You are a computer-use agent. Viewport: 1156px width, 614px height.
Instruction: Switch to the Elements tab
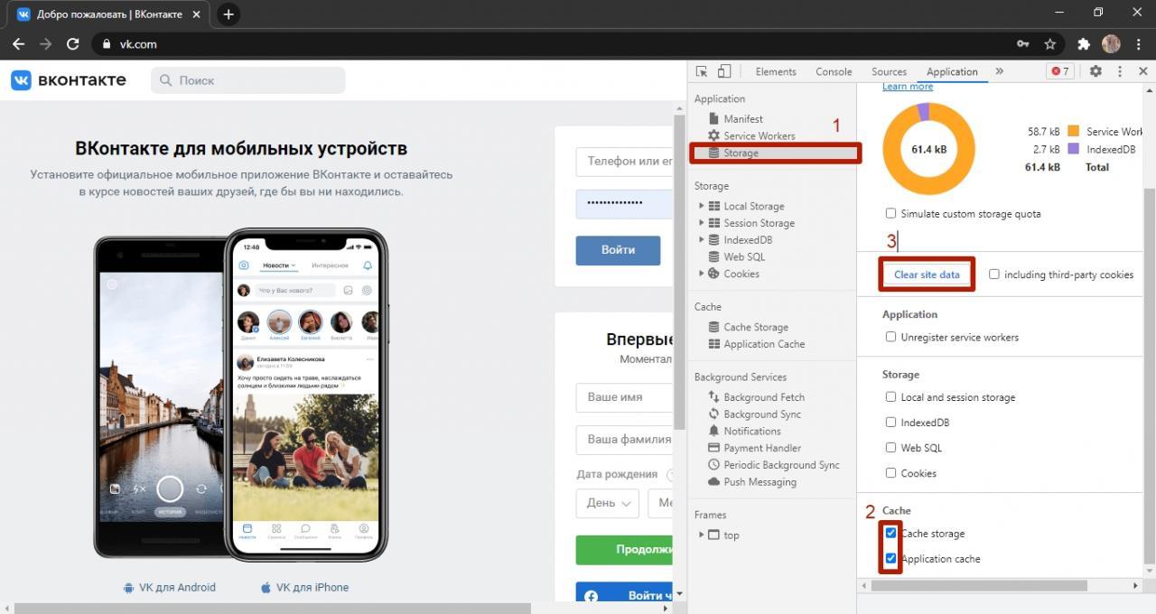tap(776, 71)
